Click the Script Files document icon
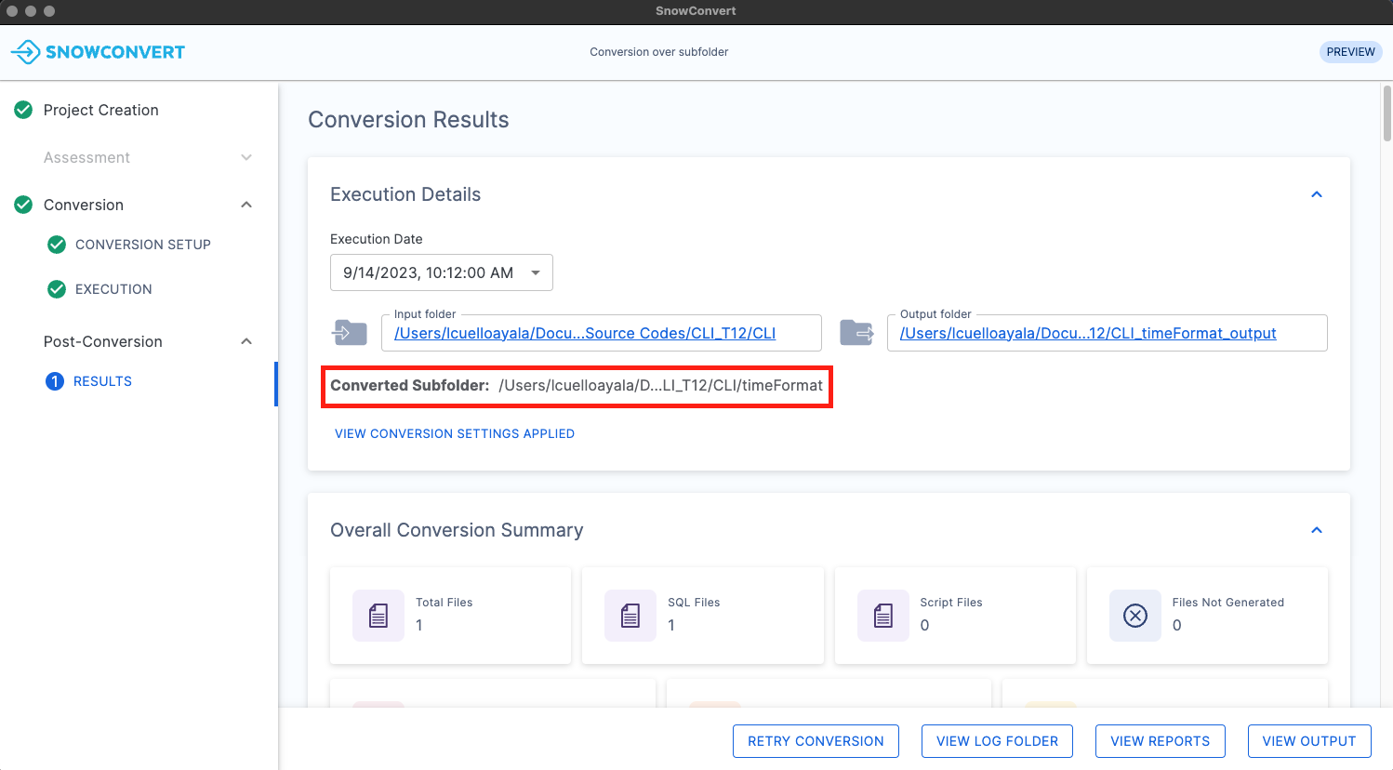The width and height of the screenshot is (1393, 770). [x=882, y=616]
